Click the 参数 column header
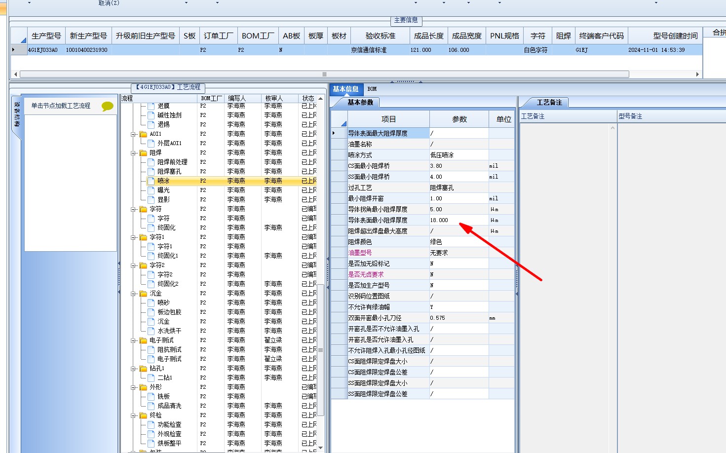726x453 pixels. 459,119
